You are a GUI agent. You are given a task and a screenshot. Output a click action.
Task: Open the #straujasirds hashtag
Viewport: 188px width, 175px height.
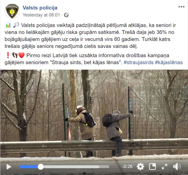click(139, 62)
